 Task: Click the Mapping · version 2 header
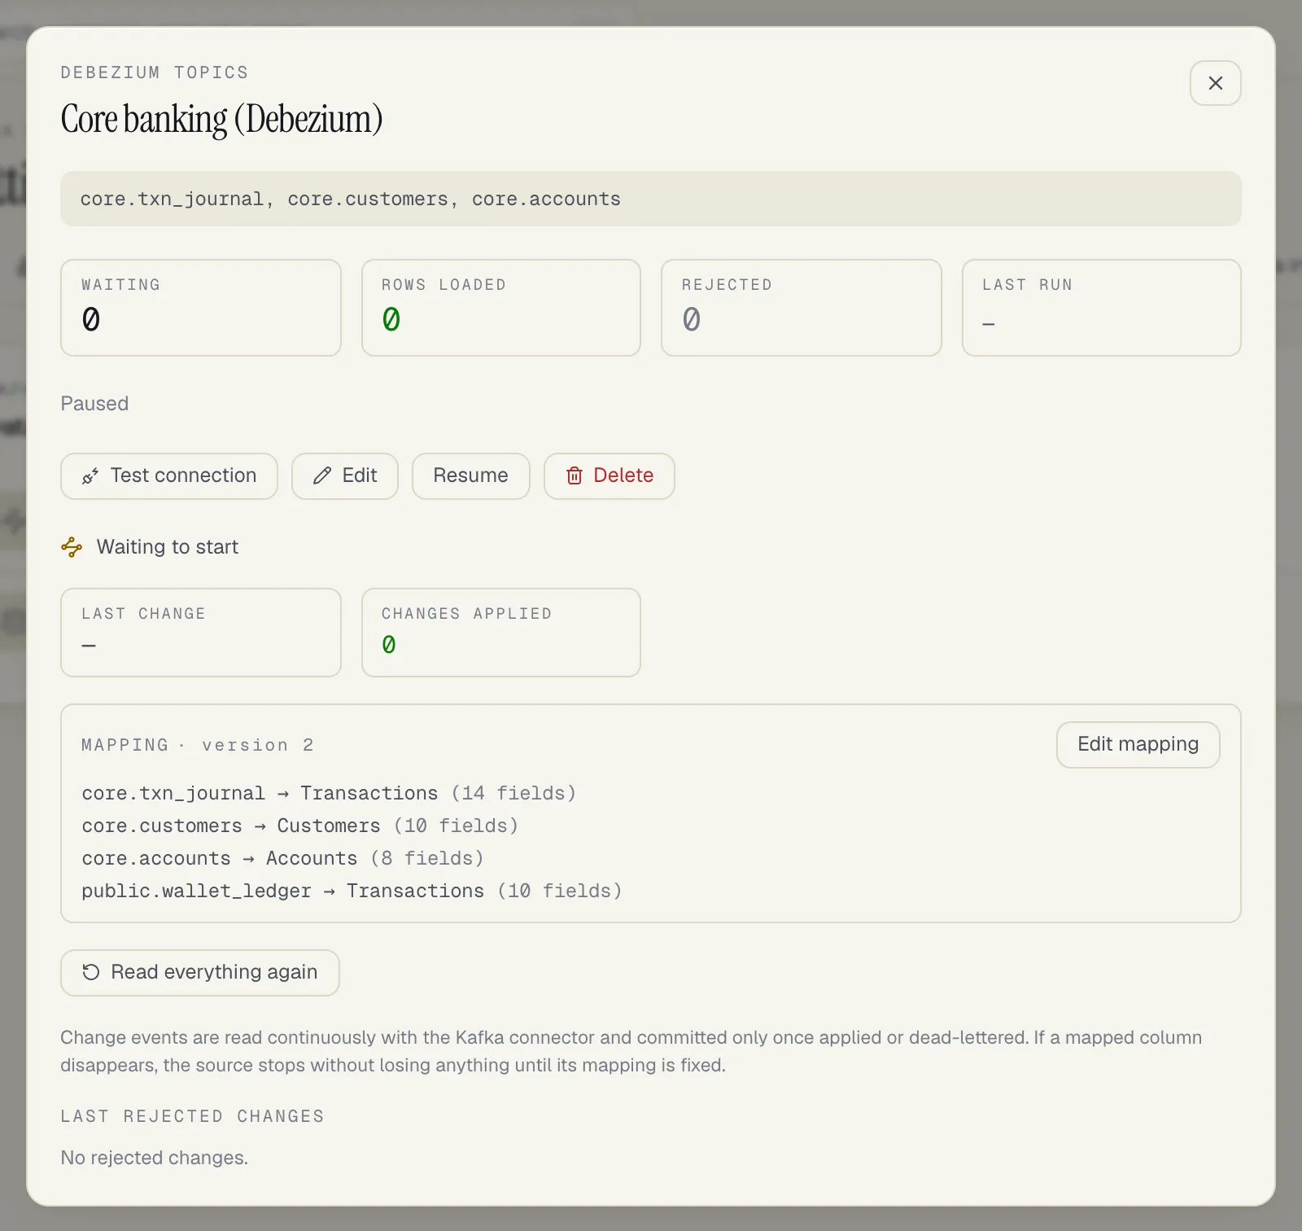198,745
